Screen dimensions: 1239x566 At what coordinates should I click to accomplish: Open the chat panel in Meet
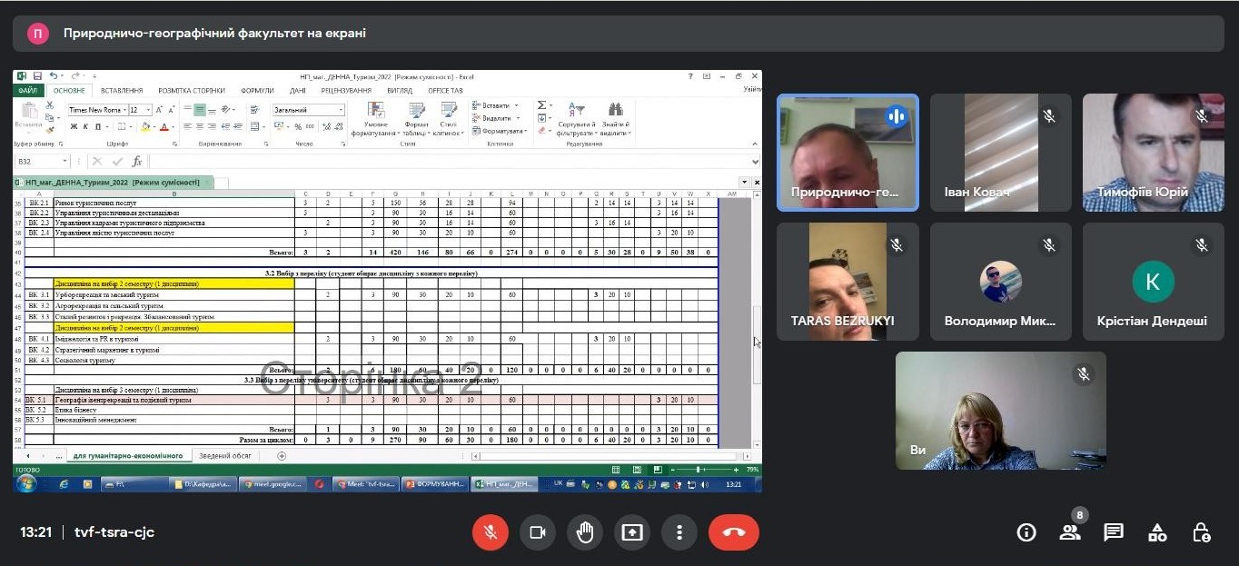click(x=1114, y=532)
